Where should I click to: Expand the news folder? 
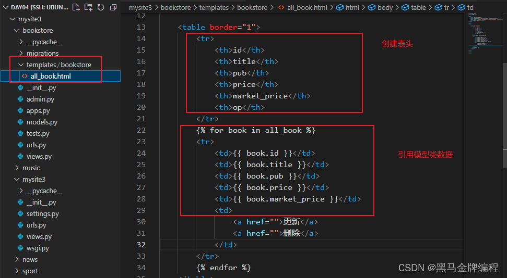(17, 259)
